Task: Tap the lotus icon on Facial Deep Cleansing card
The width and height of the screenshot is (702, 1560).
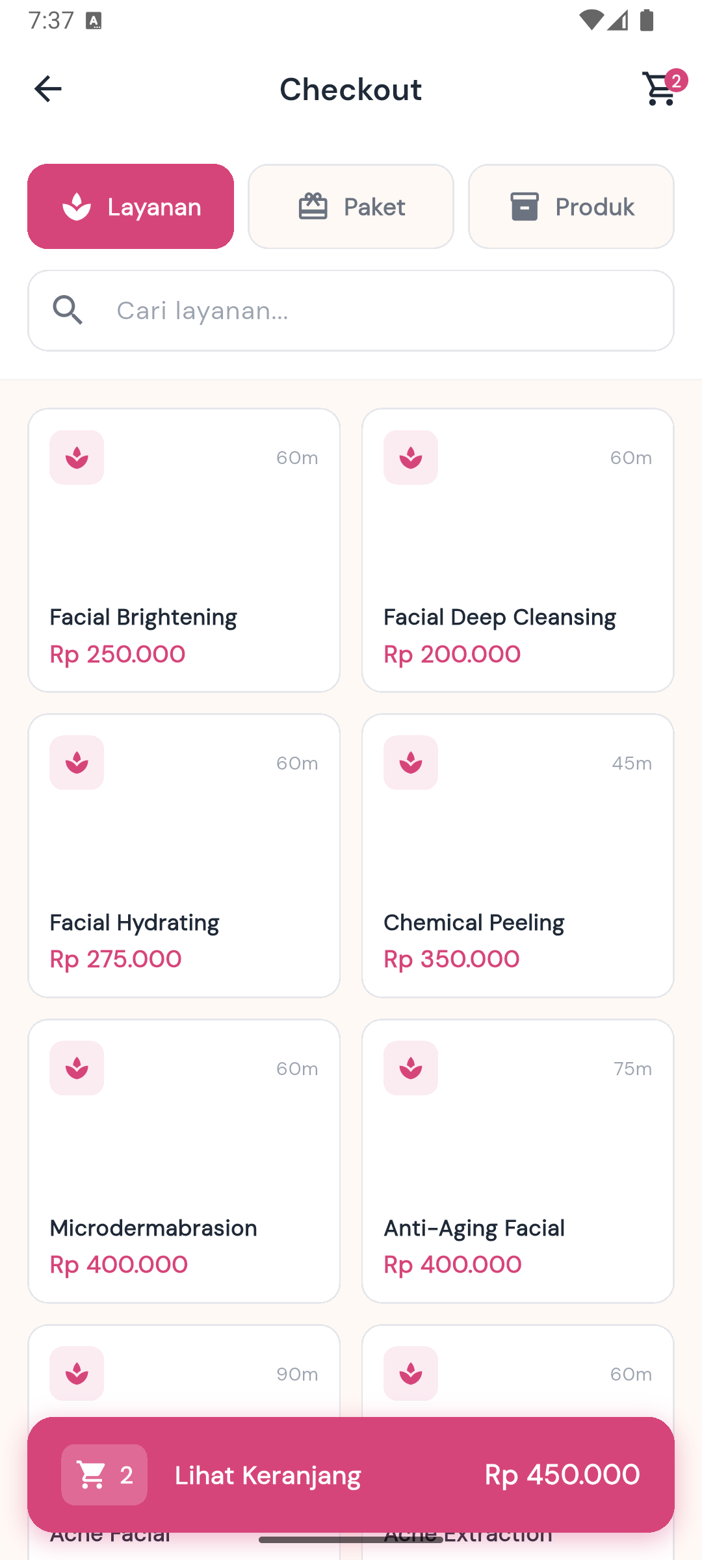Action: point(411,458)
